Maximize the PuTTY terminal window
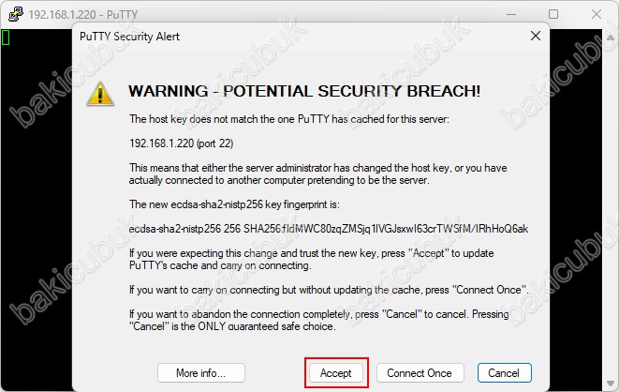 coord(553,14)
